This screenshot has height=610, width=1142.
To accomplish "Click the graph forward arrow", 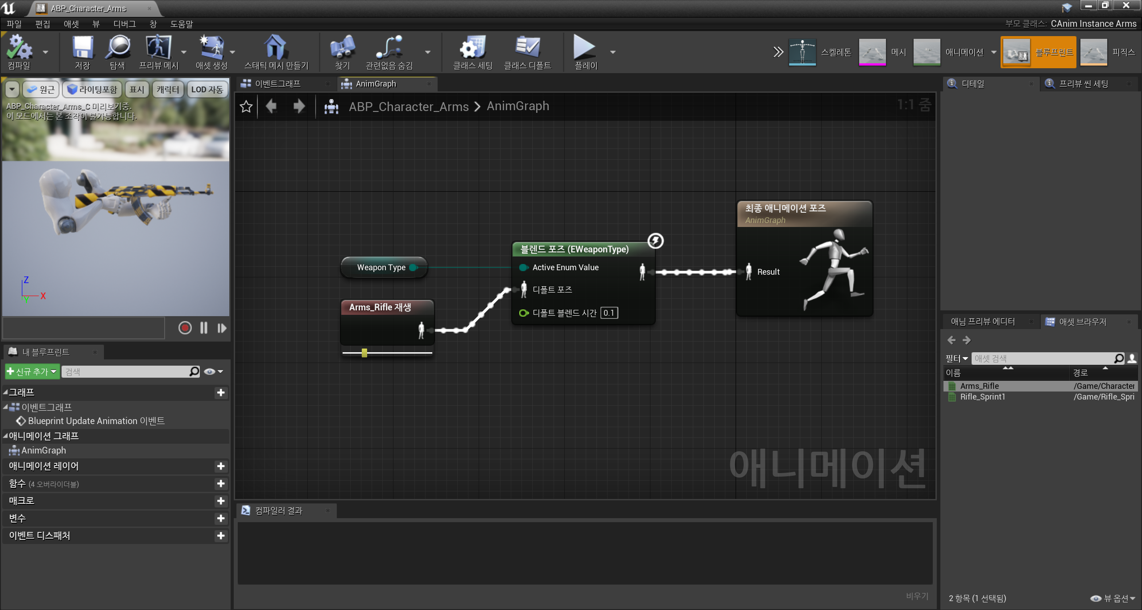I will tap(299, 106).
